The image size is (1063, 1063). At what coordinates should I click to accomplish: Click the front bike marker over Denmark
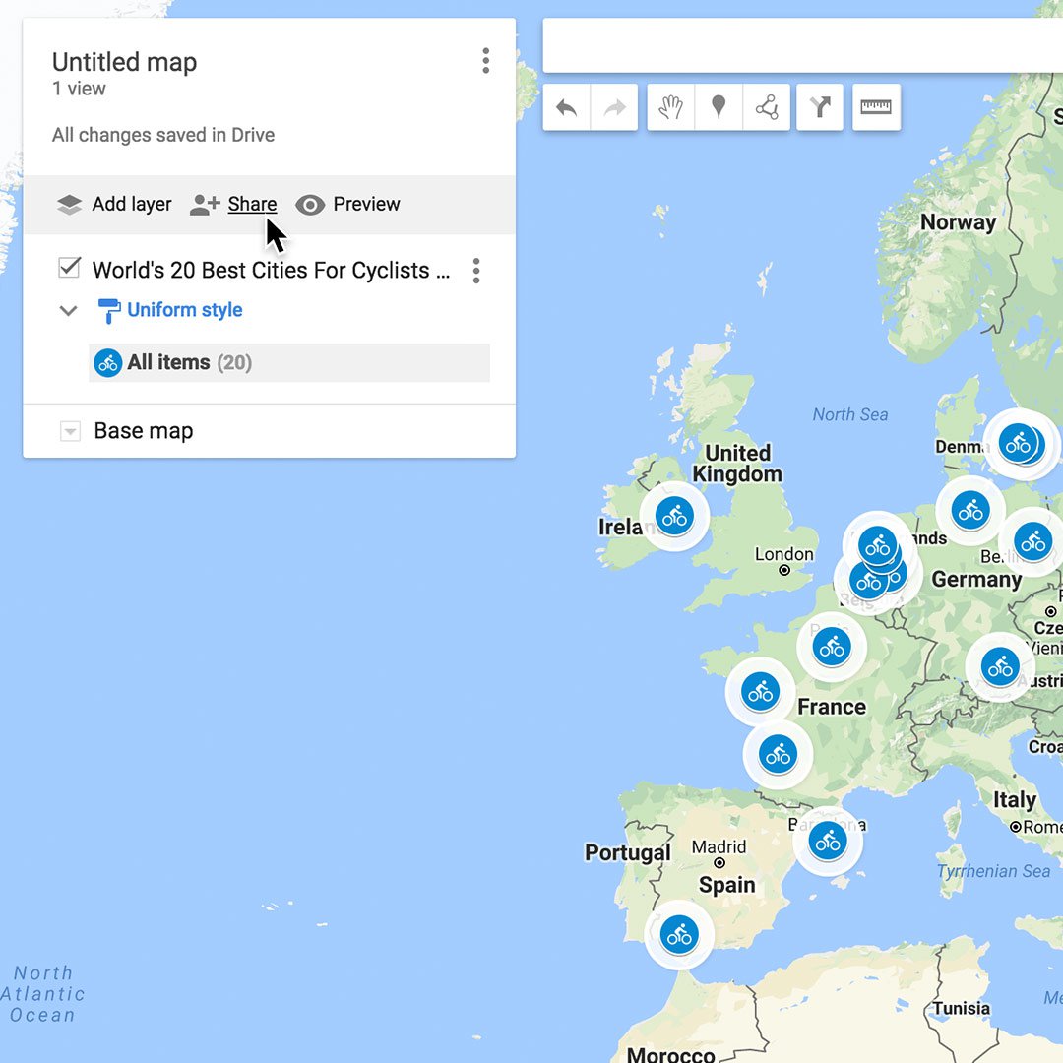pos(1018,443)
